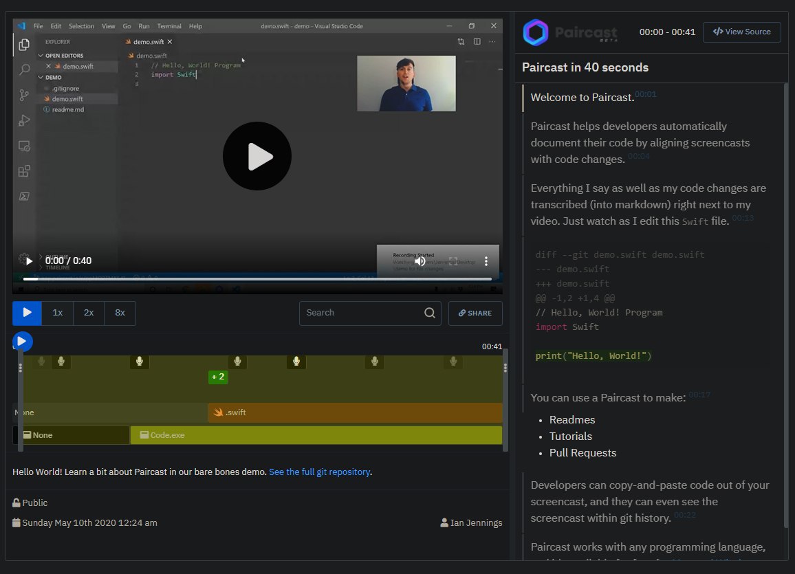Image resolution: width=795 pixels, height=574 pixels.
Task: Mute the video using the speaker icon
Action: (420, 261)
